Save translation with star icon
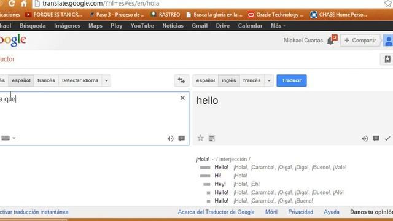393x221 pixels. point(201,138)
